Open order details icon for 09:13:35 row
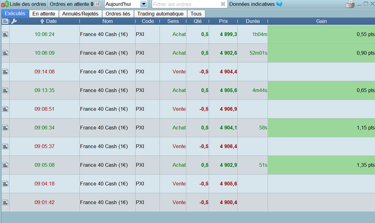 5,90
